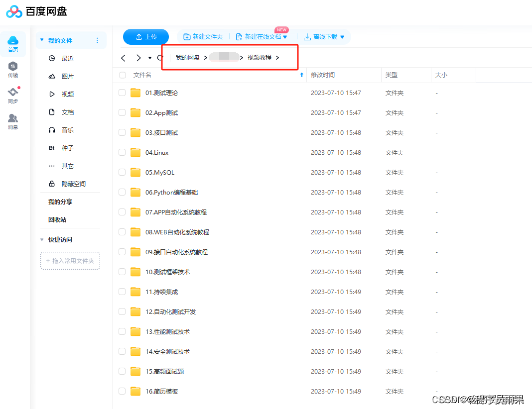
Task: Collapse the 我的文件 section triangle
Action: tap(42, 40)
